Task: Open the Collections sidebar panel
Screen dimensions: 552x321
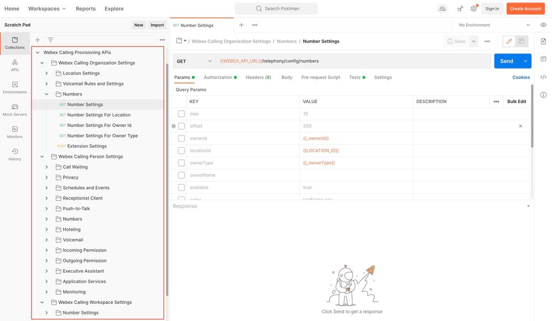Action: (15, 43)
